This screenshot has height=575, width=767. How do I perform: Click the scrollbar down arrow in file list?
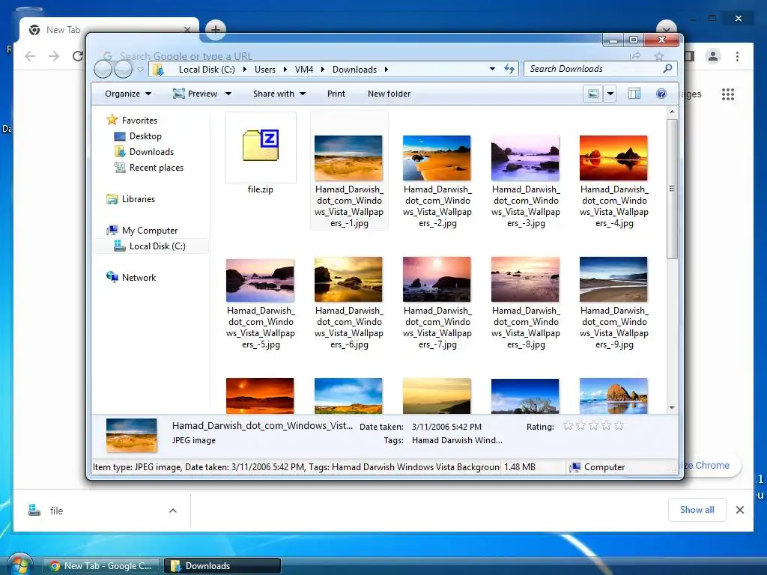[672, 407]
